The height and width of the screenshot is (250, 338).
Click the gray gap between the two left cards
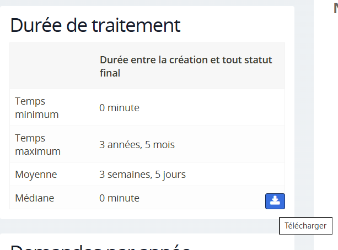coord(147,226)
